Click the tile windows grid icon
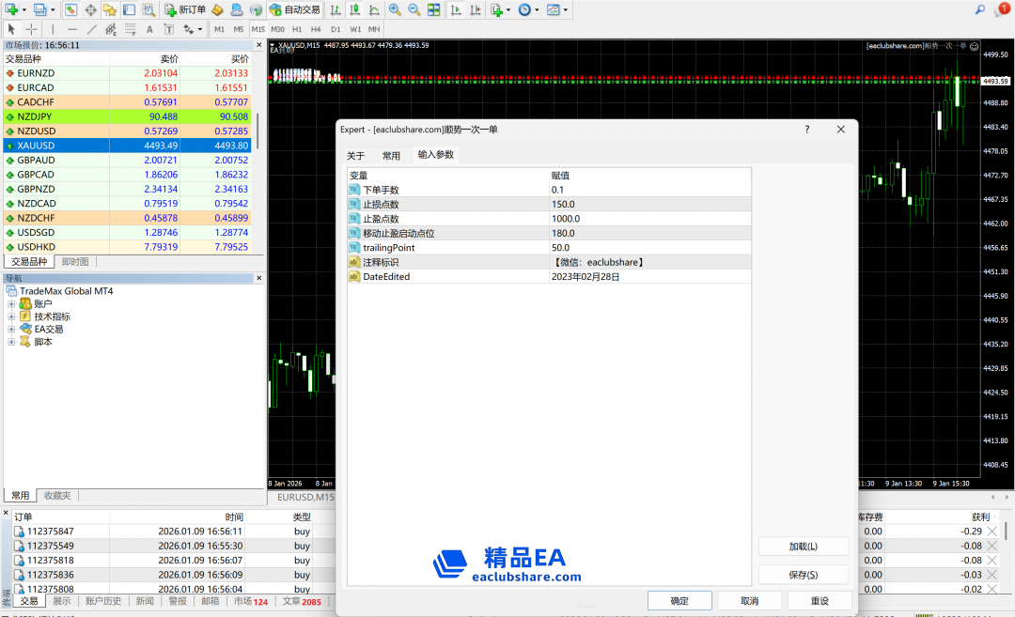1015x617 pixels. click(x=433, y=9)
